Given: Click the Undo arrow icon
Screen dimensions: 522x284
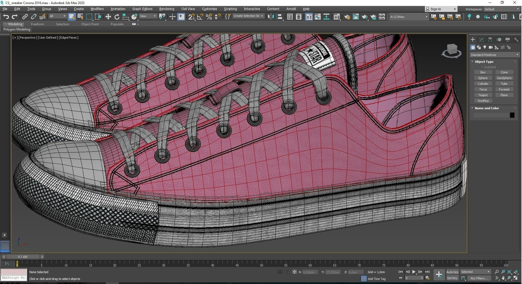Looking at the screenshot, I should (6, 17).
